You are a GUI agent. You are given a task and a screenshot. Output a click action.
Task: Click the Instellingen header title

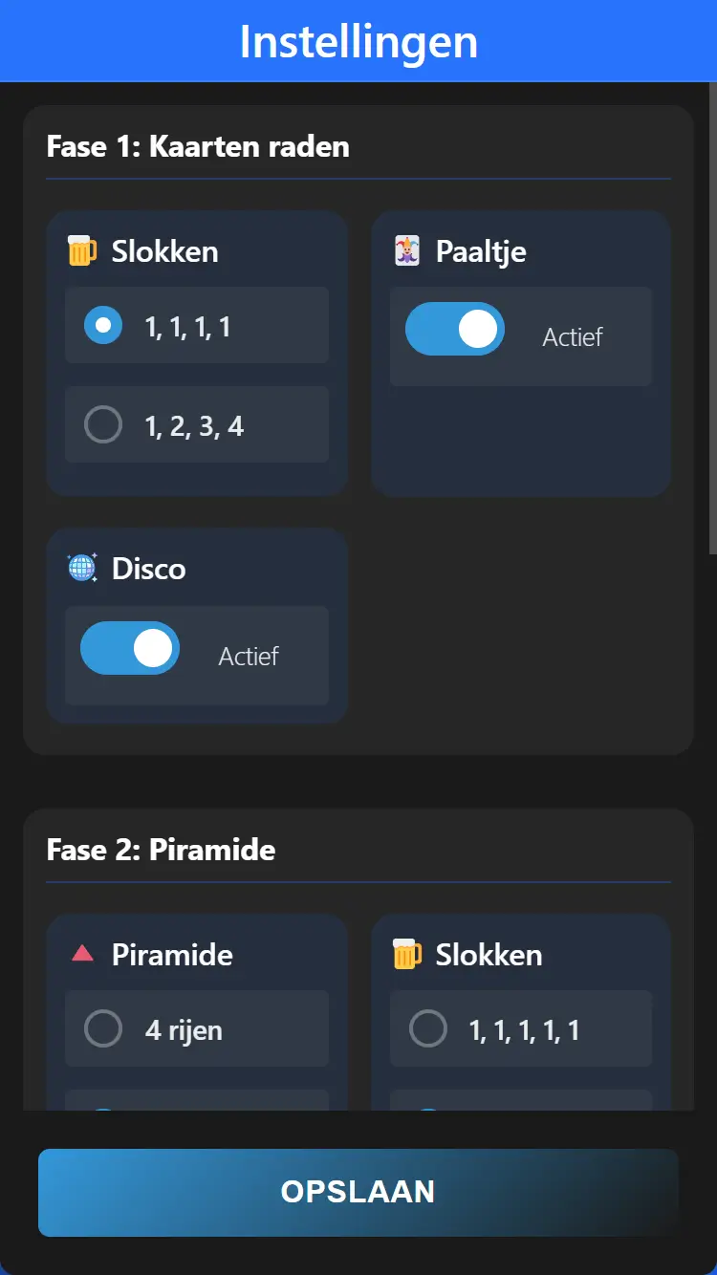[x=358, y=42]
